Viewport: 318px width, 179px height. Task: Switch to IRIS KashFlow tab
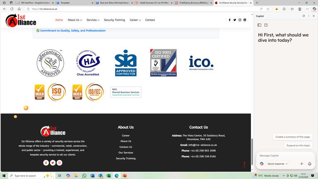(x=34, y=3)
